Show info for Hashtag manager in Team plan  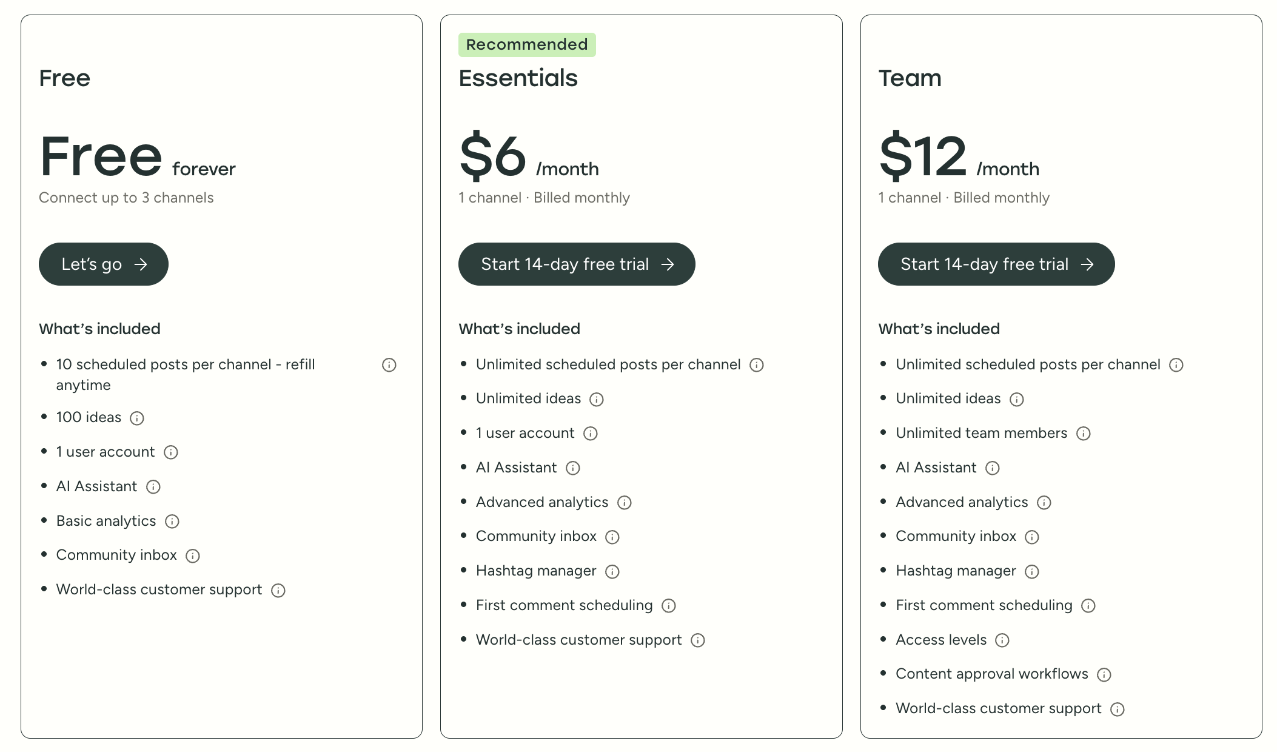1033,571
